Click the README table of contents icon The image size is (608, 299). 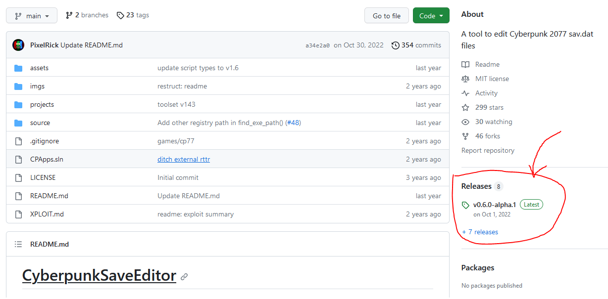18,244
